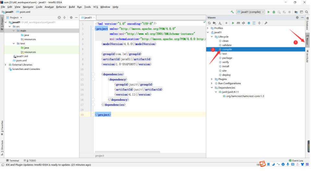Viewport: 311px width, 171px height.
Task: Collapse the src folder
Action: coord(10,26)
